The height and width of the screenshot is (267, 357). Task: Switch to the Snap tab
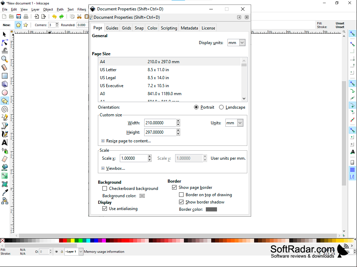(x=139, y=28)
